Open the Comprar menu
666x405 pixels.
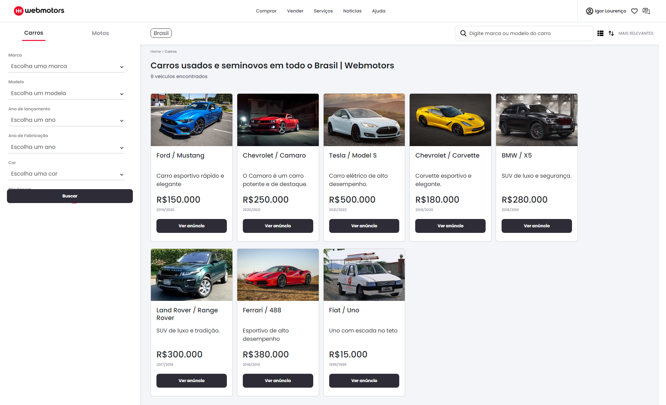click(266, 11)
